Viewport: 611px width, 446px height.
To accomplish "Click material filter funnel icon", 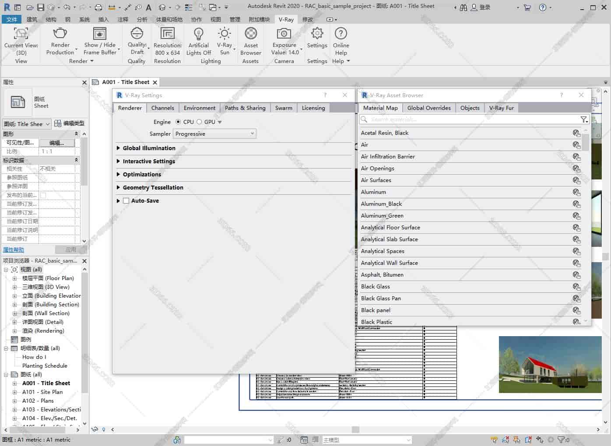I will tap(584, 119).
